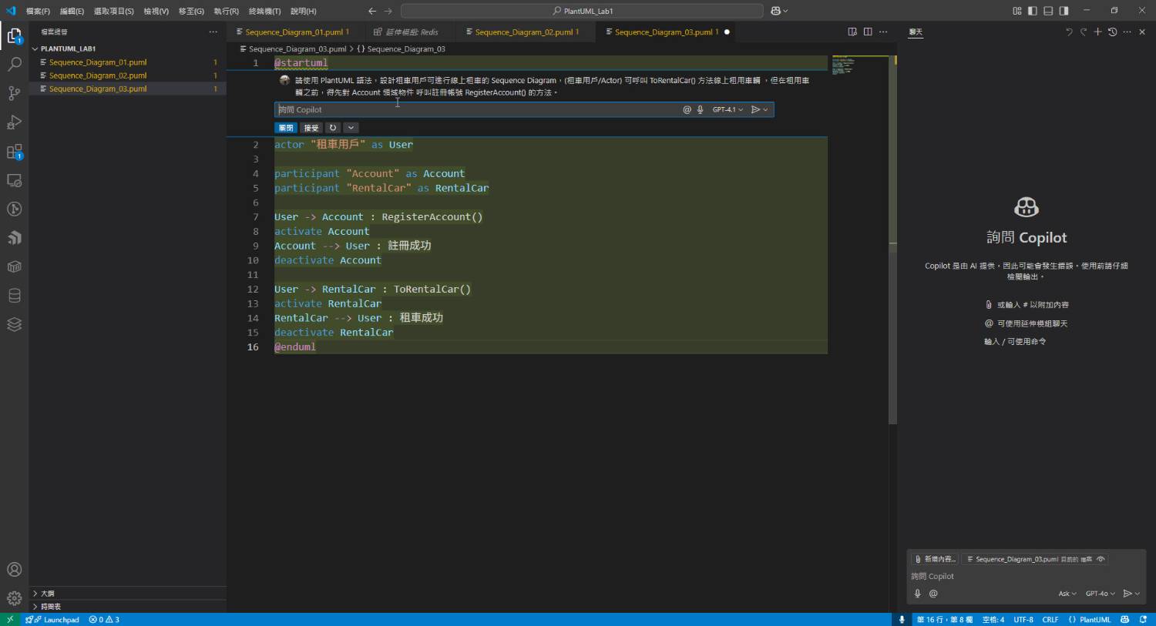Click the @ icon in inline Copilot box
Image resolution: width=1156 pixels, height=626 pixels.
[x=687, y=109]
